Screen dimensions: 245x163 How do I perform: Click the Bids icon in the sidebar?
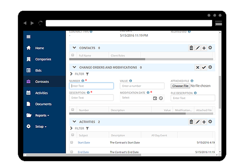click(29, 70)
